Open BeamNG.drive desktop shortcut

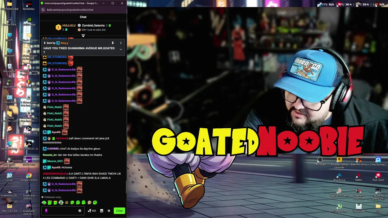coord(359,161)
